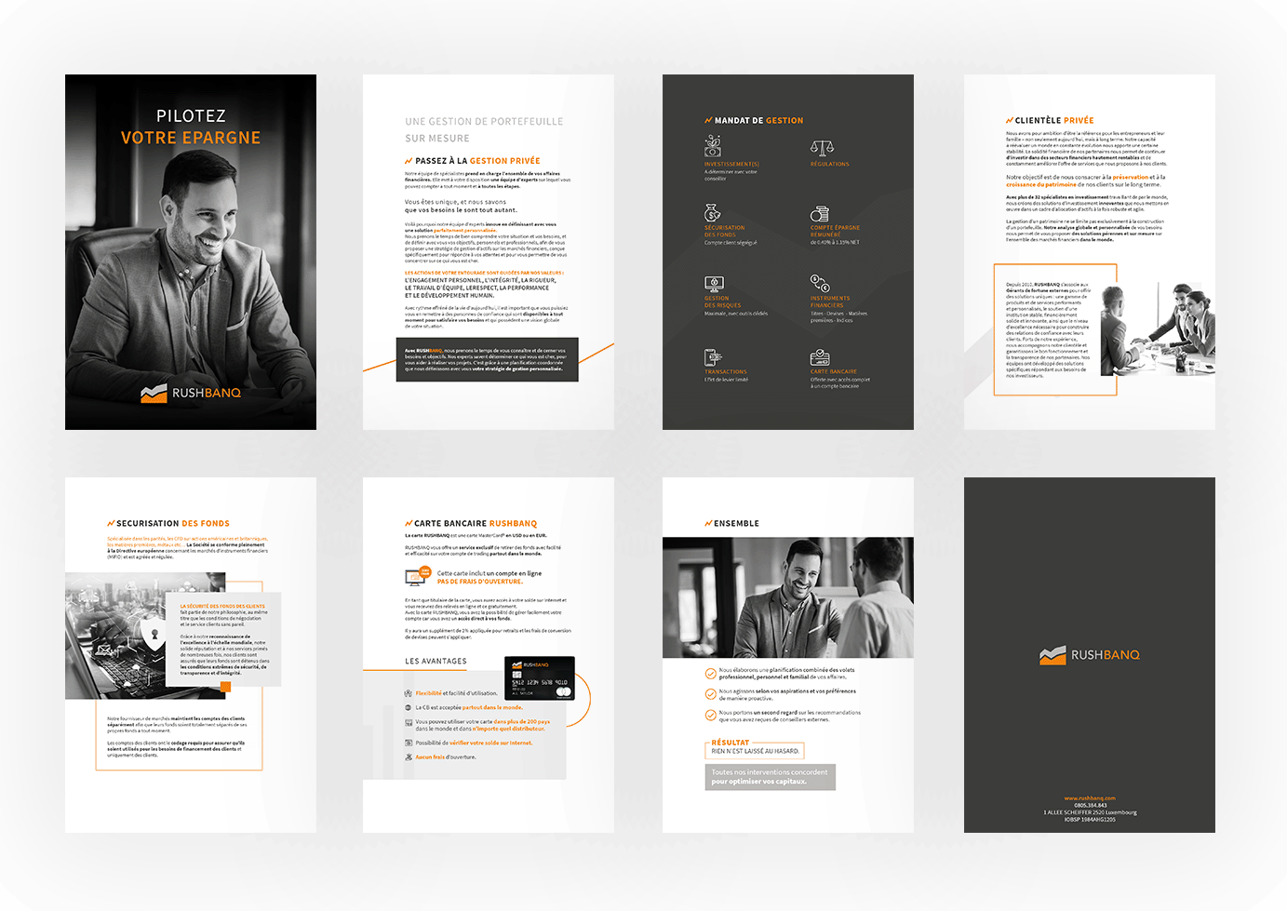Image resolution: width=1287 pixels, height=911 pixels.
Task: Click the Instruments financiers currency exchange icon
Action: (x=819, y=283)
